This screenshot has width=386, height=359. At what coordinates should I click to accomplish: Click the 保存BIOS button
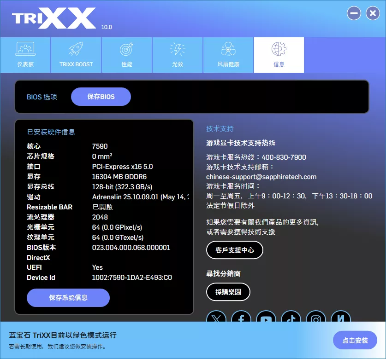pyautogui.click(x=101, y=97)
